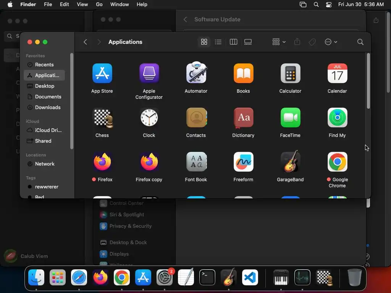Open Apple Configurator in Applications

point(149,73)
